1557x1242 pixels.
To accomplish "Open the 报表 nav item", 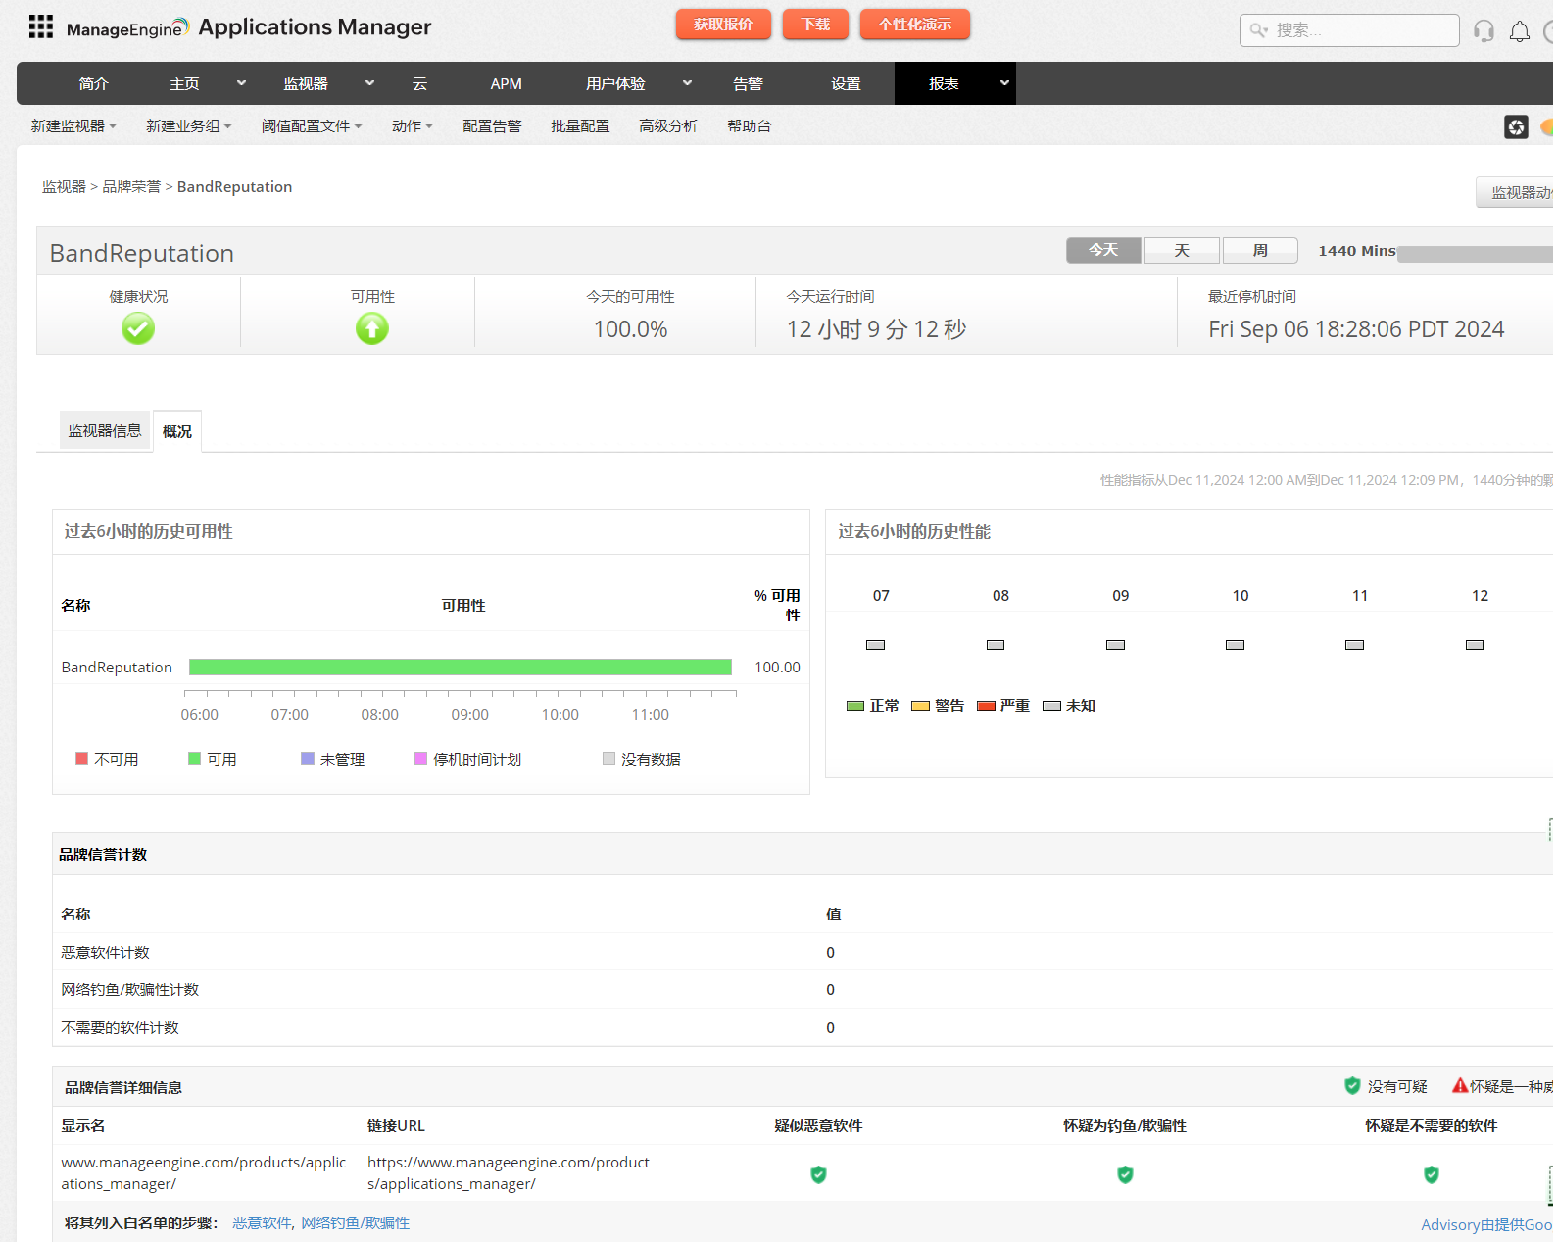I will pos(944,84).
